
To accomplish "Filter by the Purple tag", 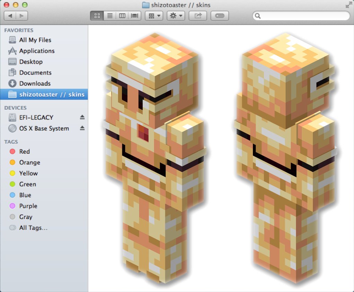I will (44, 206).
